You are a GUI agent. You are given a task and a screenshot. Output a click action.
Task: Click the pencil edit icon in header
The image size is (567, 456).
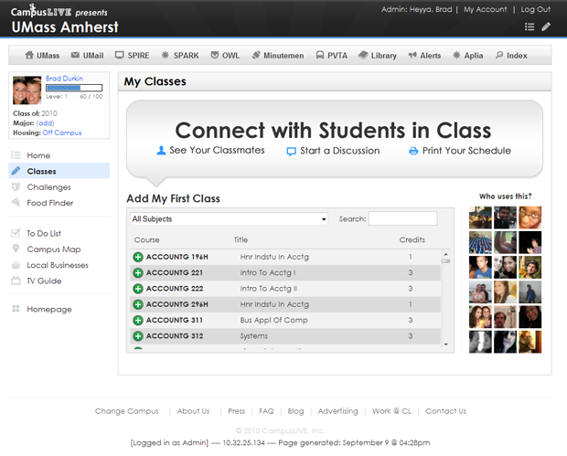click(546, 27)
